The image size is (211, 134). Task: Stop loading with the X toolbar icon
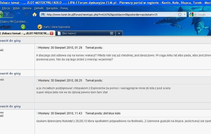27,14
